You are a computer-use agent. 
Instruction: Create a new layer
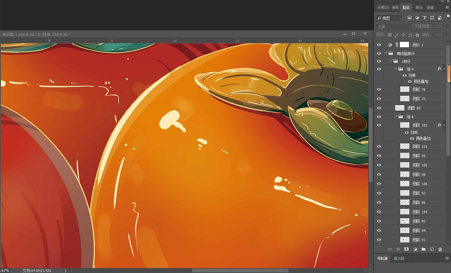(x=432, y=249)
